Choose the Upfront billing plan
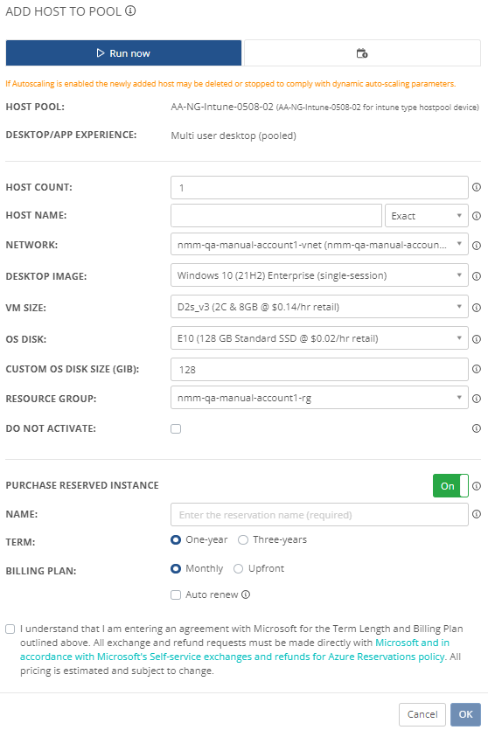 point(261,568)
